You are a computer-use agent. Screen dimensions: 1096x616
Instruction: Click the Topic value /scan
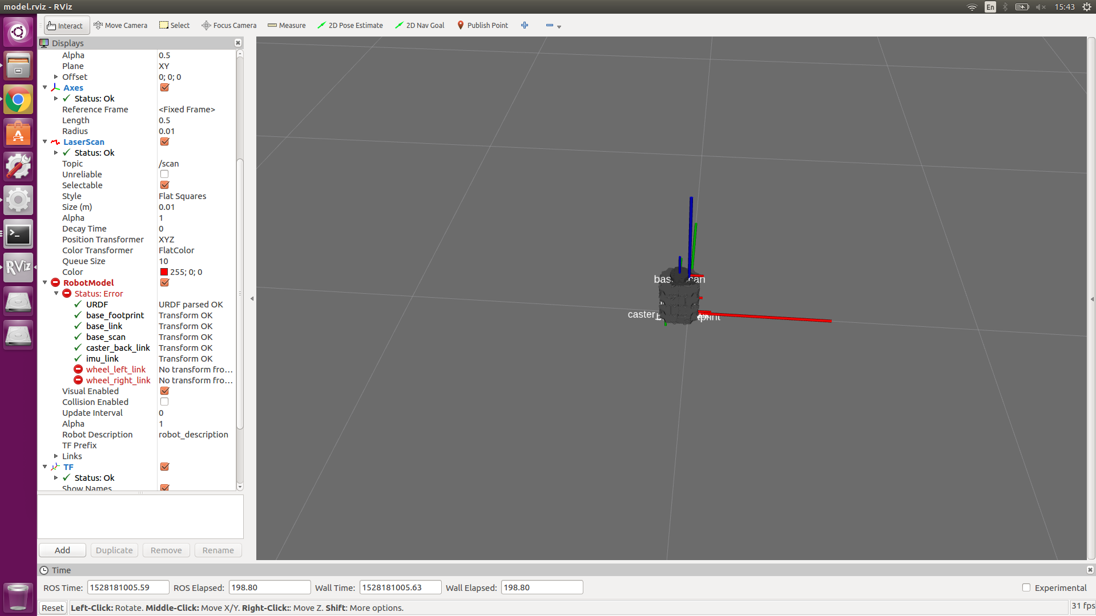(x=169, y=164)
